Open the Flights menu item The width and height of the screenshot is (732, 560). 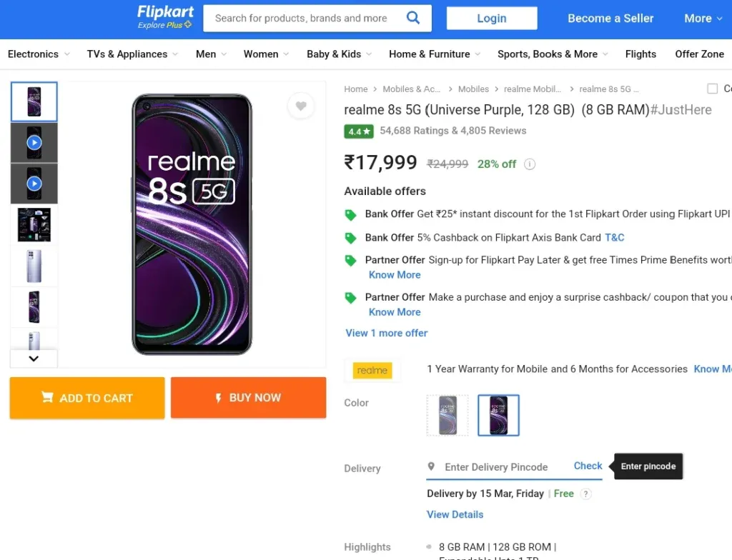640,54
